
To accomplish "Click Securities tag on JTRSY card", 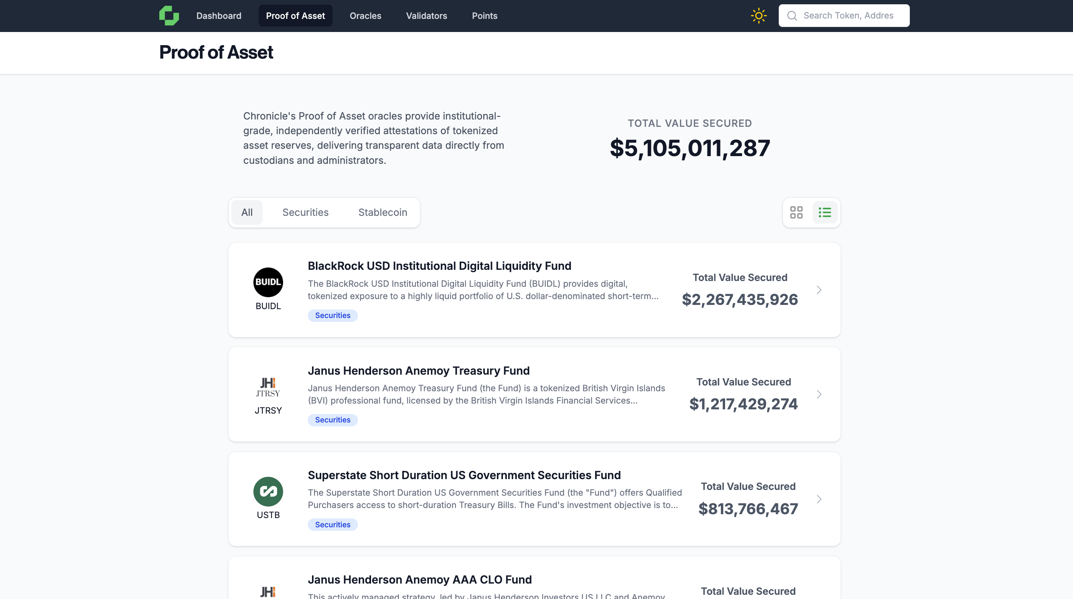I will click(332, 420).
